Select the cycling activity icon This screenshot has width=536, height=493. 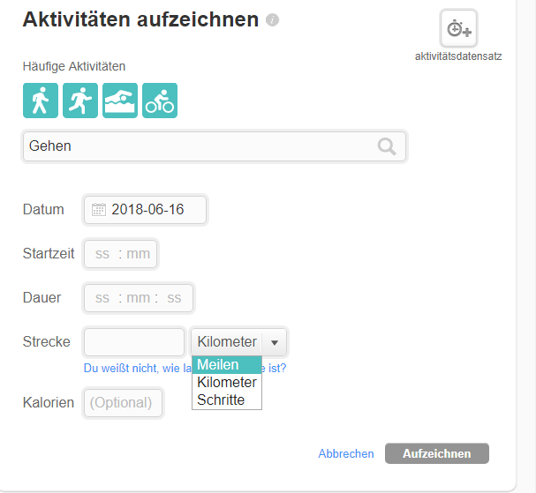(x=160, y=101)
